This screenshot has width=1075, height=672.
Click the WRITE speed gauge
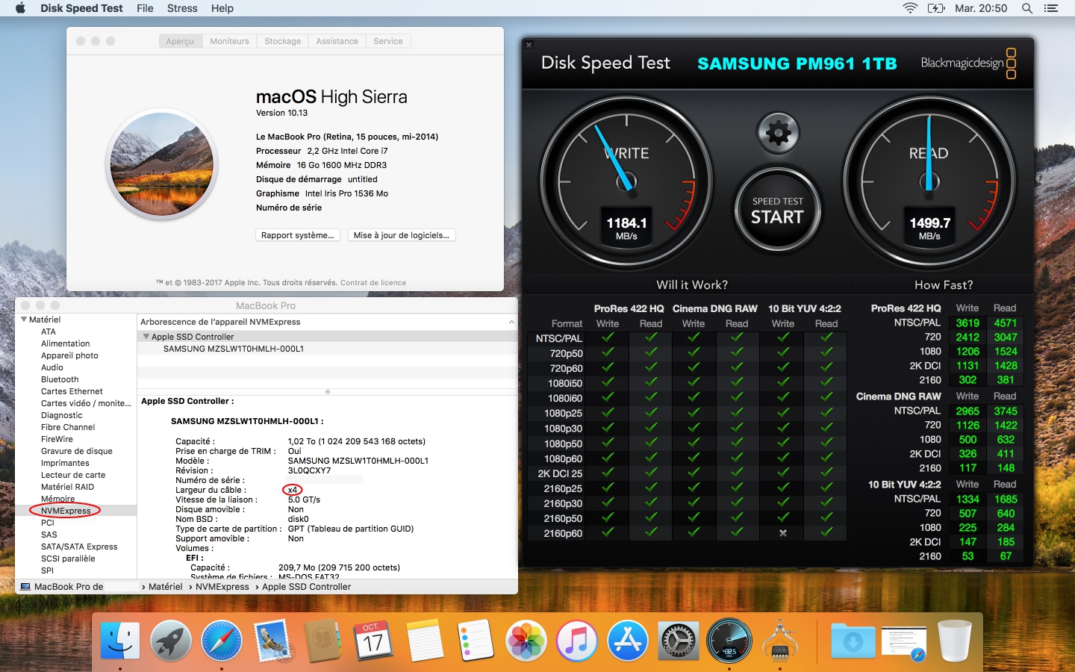coord(626,184)
